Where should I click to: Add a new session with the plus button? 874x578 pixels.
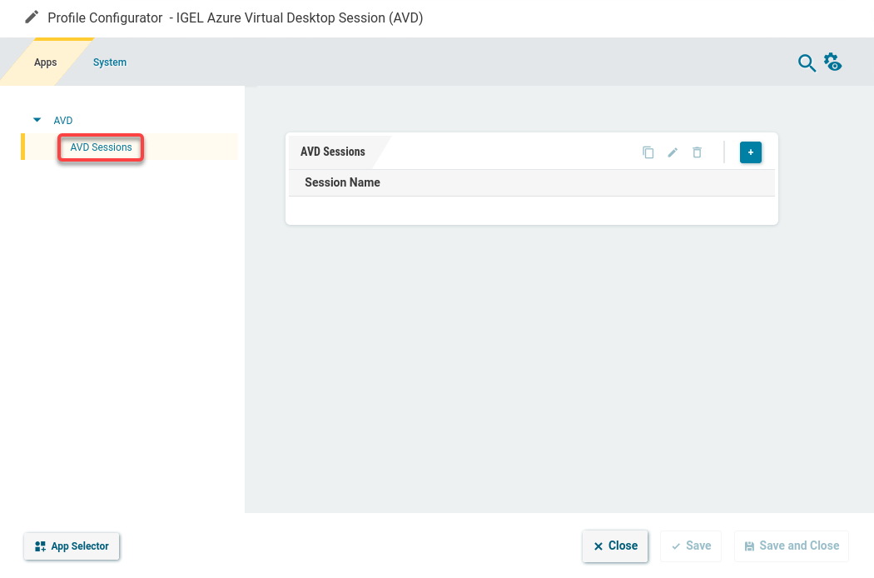750,152
